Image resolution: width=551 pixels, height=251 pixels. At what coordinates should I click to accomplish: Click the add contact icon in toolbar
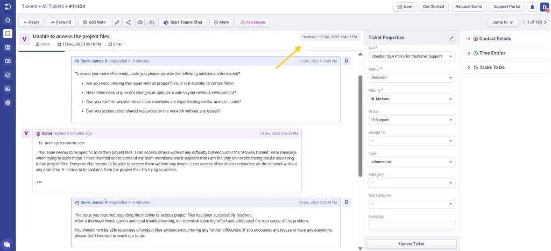[x=151, y=23]
